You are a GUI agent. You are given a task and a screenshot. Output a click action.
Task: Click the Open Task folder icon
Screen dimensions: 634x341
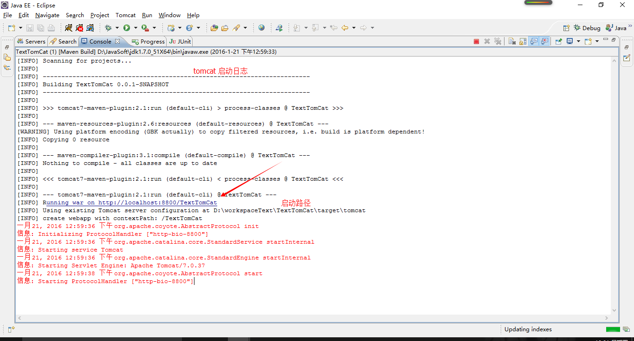pos(225,28)
